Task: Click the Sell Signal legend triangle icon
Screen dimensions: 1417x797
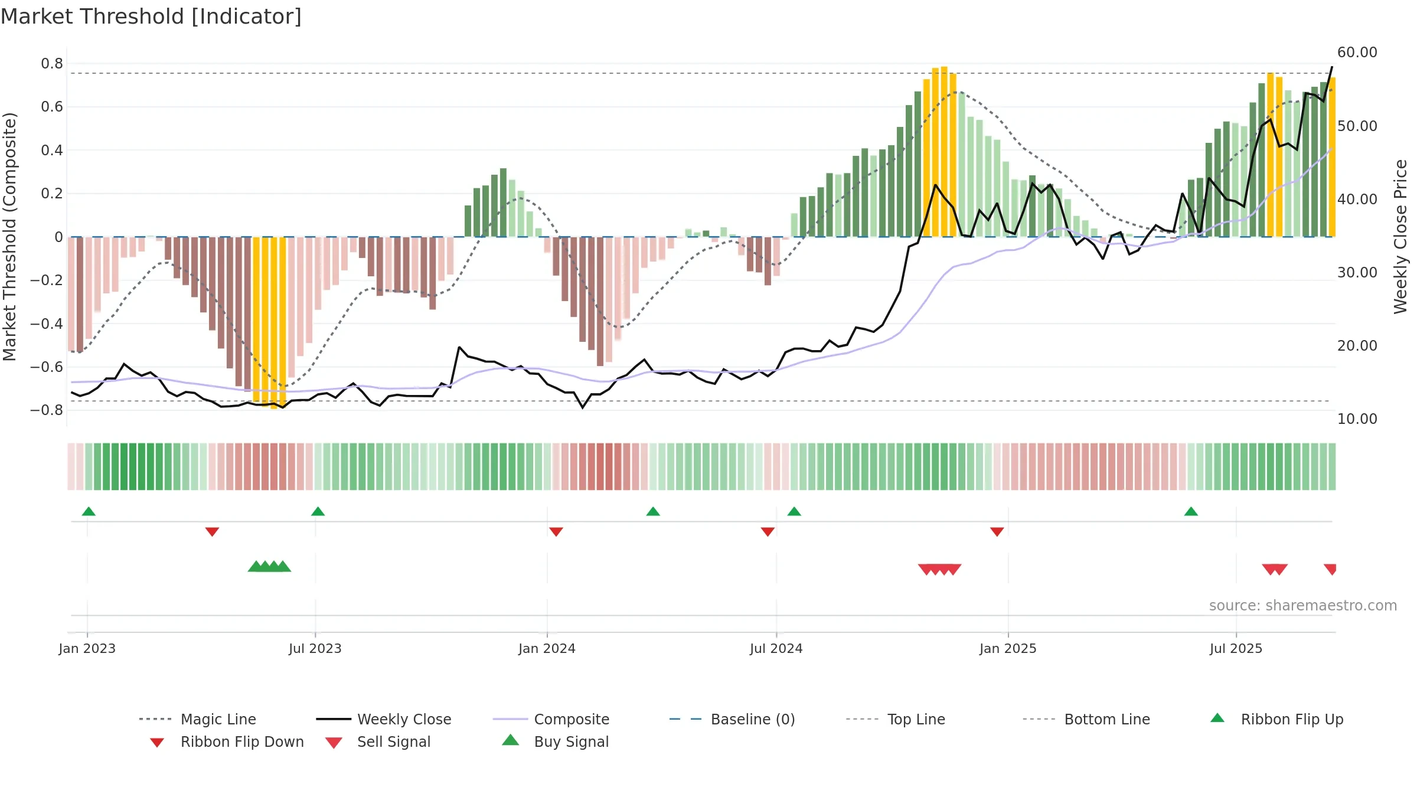Action: [334, 743]
